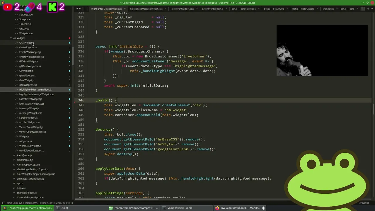Viewport: 375px width, 211px height.
Task: Click the file icon beside EmoteWallWidget.js
Action: coord(17,52)
